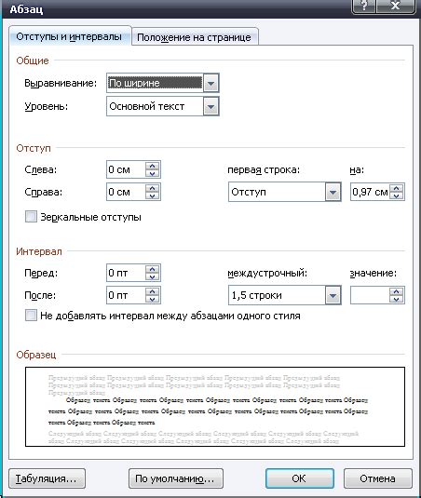
Task: Click the междустрочный label
Action: point(267,273)
